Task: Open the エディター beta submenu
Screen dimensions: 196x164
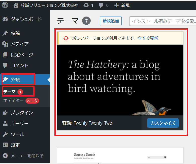Action: [13, 101]
